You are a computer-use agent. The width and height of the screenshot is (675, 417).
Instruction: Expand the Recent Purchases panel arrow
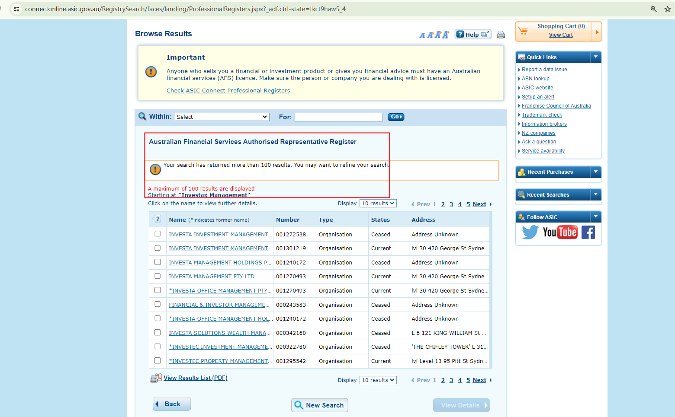(x=596, y=172)
